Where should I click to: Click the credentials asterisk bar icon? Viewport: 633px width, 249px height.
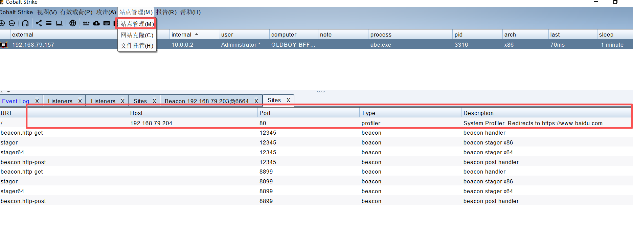click(86, 23)
